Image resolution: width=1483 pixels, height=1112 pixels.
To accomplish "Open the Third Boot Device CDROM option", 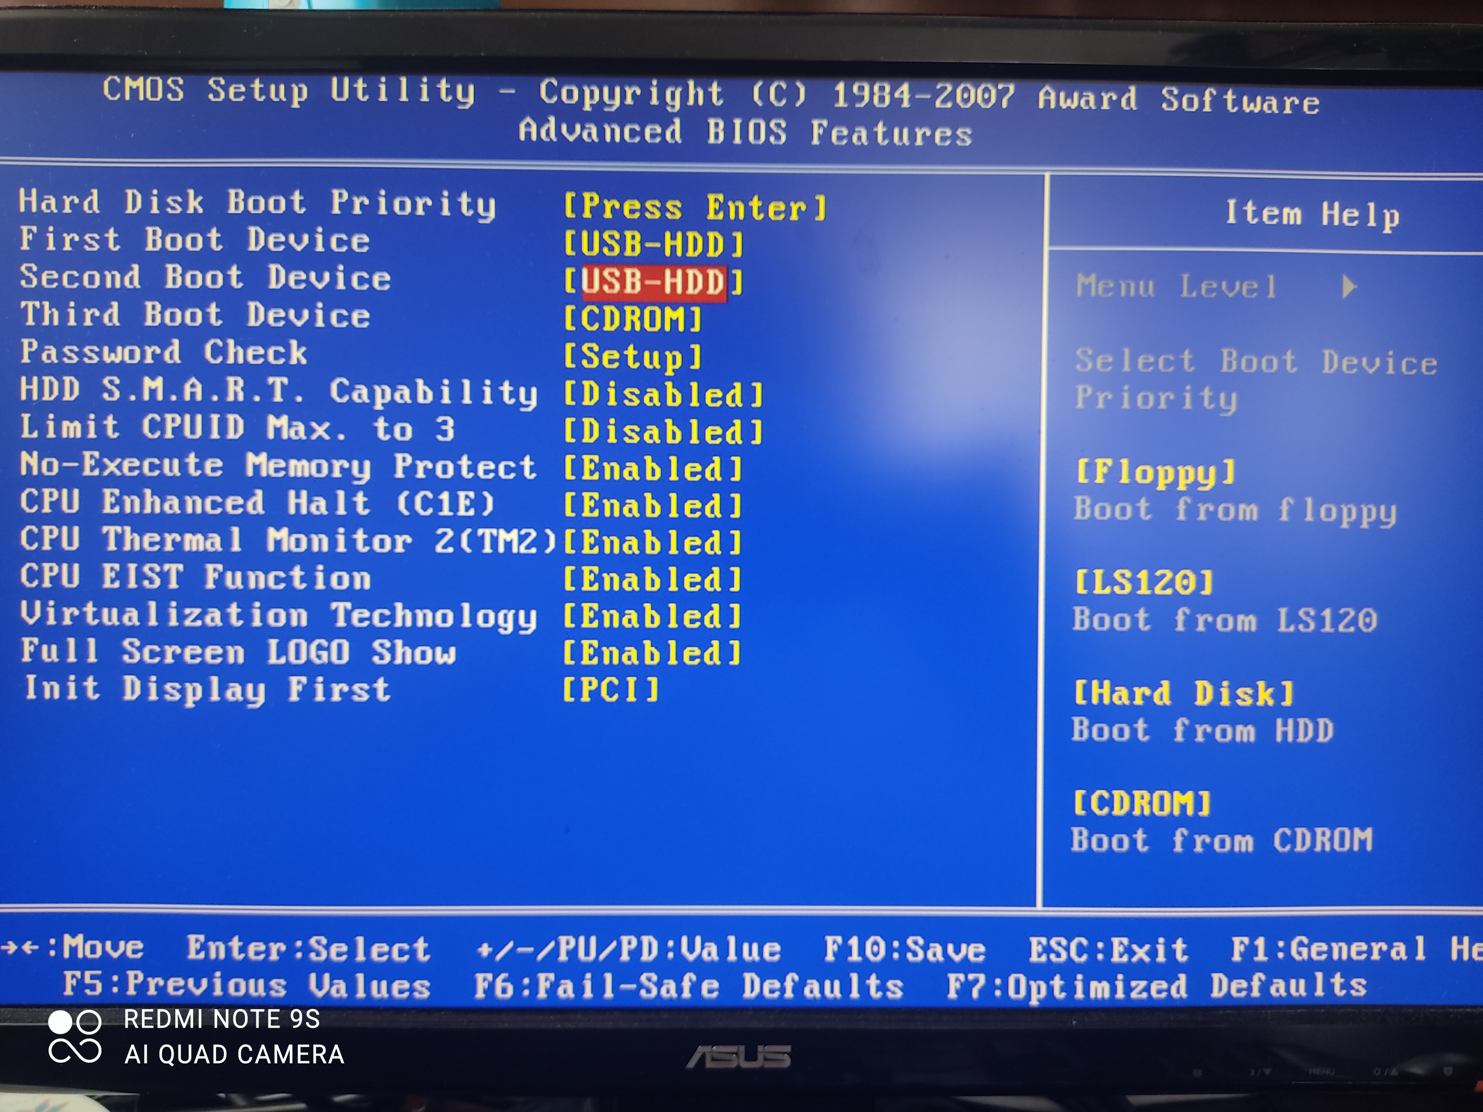I will (632, 319).
